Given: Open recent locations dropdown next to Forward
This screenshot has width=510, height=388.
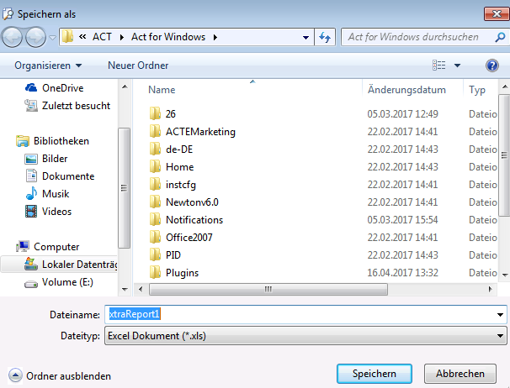Looking at the screenshot, I should (52, 38).
